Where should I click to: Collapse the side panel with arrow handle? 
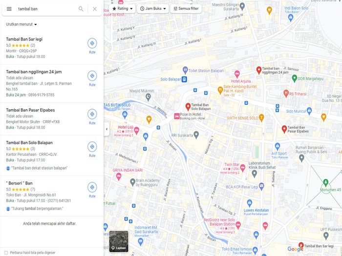(x=107, y=129)
